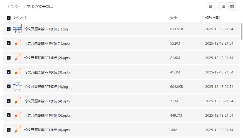This screenshot has height=138, width=243.
Task: Uncheck checkbox for 论文开题答辩PPT模板 (1).jpg
Action: (9, 29)
